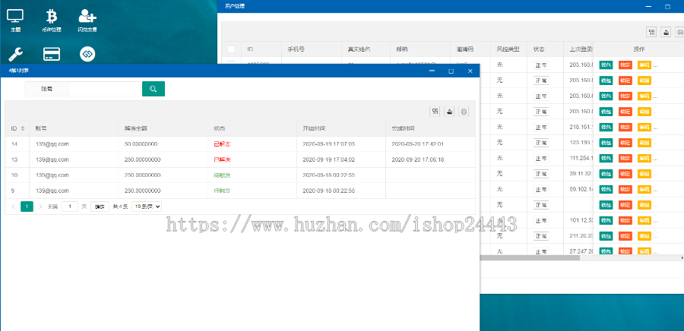Click green button in the 211.20.2 row
Viewport: 684px width, 331px height.
tap(606, 236)
